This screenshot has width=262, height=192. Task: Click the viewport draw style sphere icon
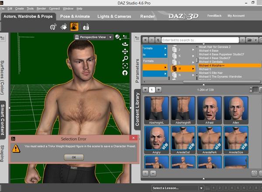117,37
